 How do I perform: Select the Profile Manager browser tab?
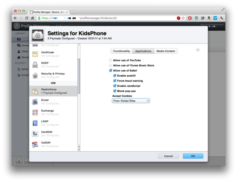49,12
